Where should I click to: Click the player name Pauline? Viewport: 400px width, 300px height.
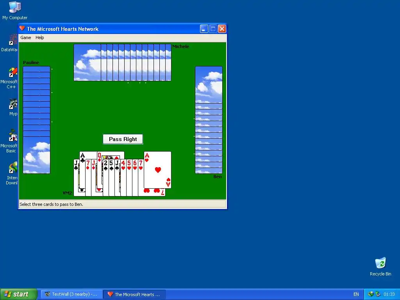(31, 62)
